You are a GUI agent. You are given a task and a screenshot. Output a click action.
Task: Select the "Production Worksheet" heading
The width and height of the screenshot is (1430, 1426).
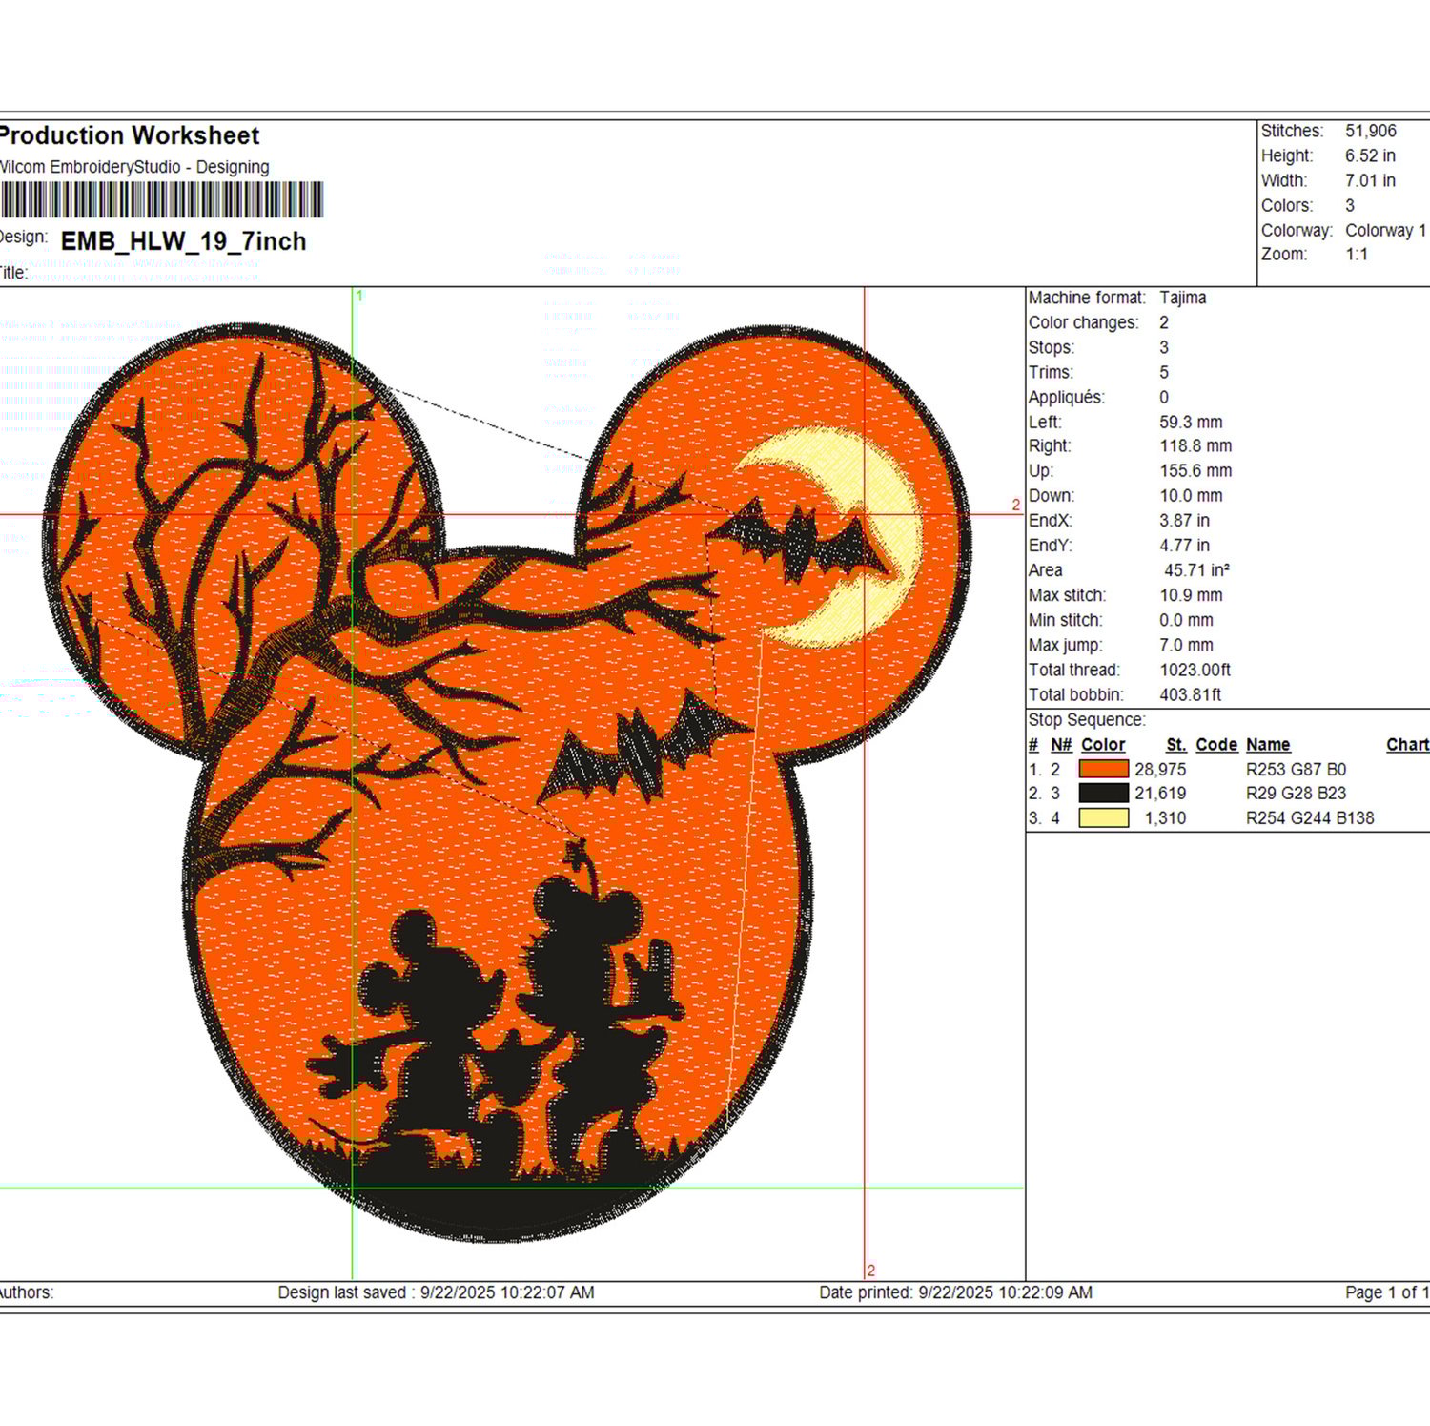(129, 135)
